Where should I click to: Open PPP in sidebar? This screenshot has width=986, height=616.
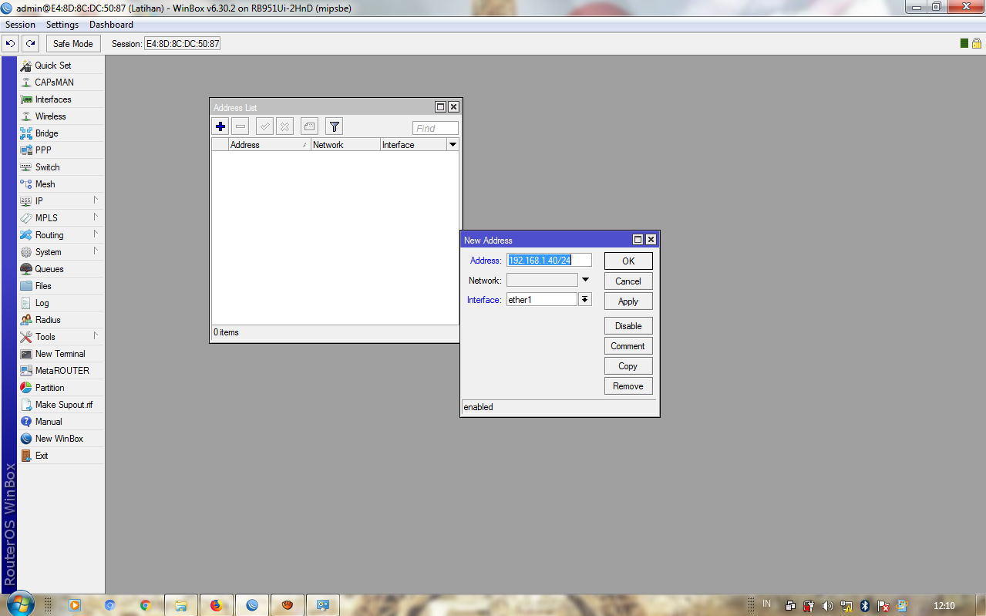(x=61, y=150)
